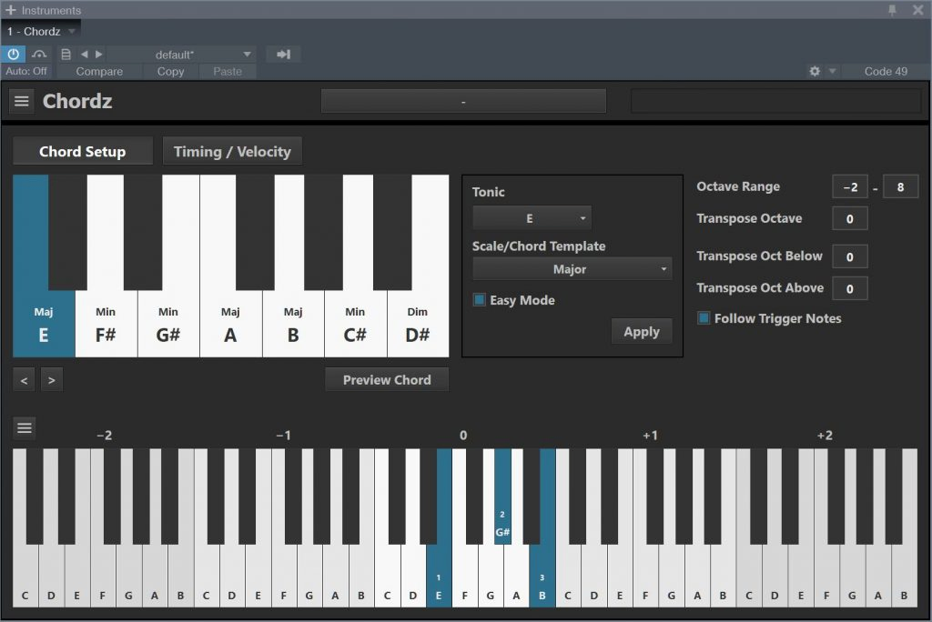Click the highlighted B key marked 3
Viewport: 932px width, 622px height.
pyautogui.click(x=542, y=577)
